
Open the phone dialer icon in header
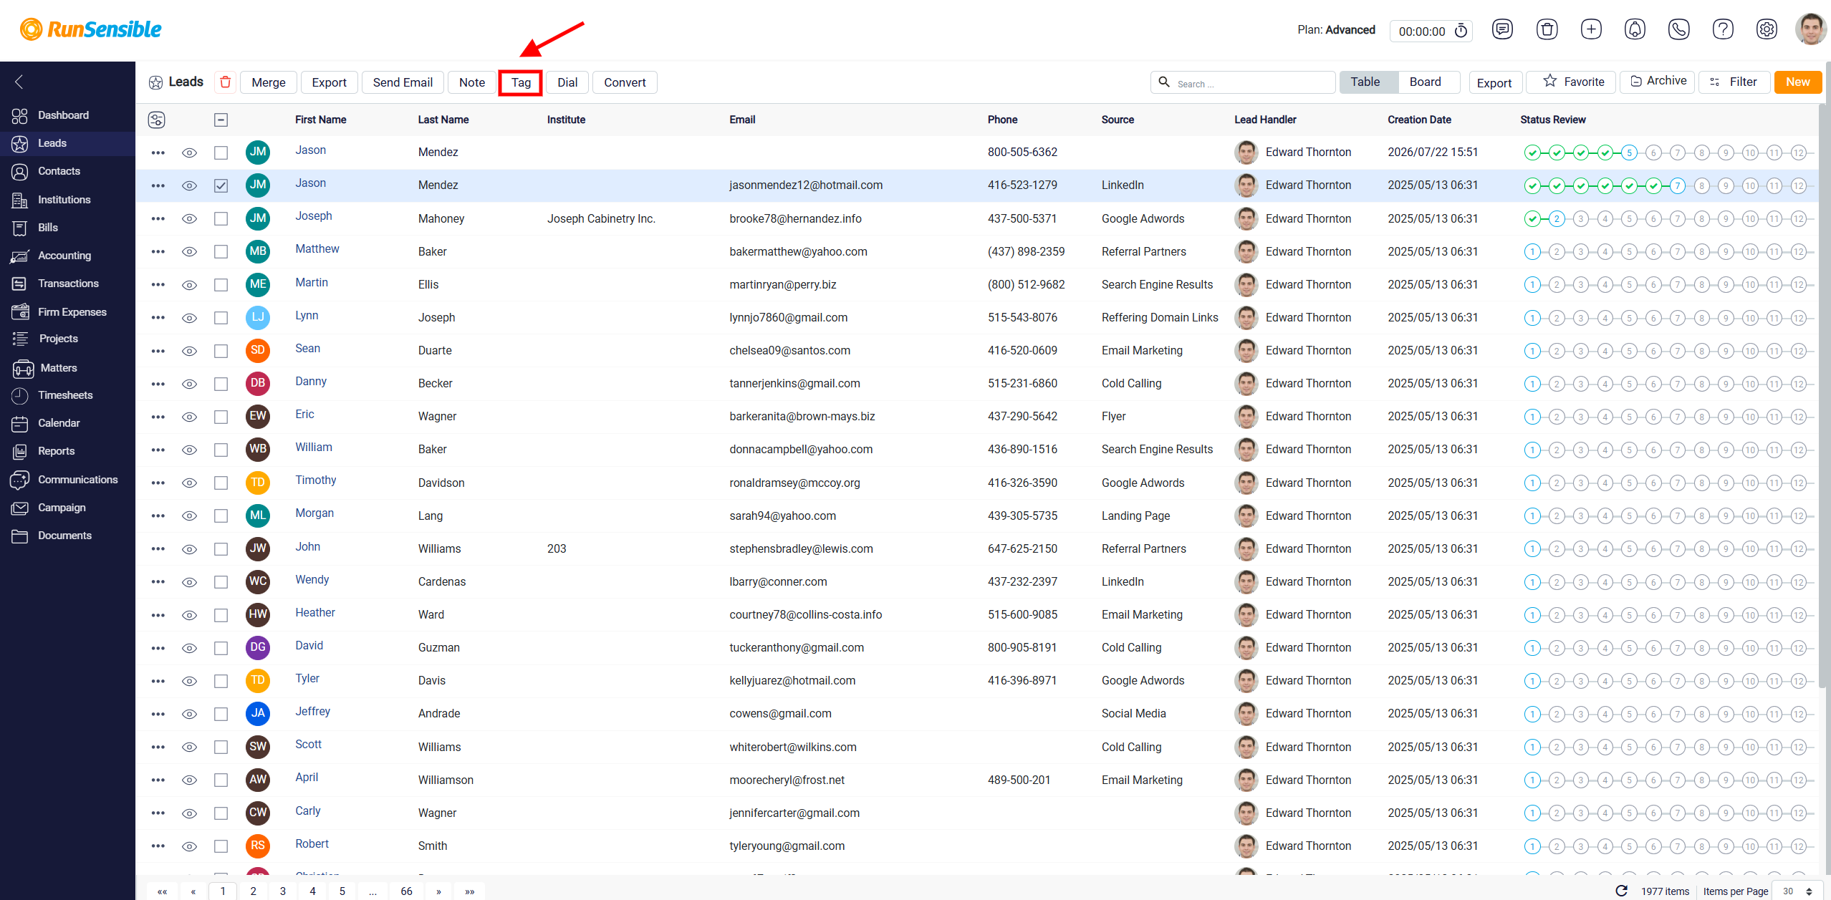(1678, 29)
